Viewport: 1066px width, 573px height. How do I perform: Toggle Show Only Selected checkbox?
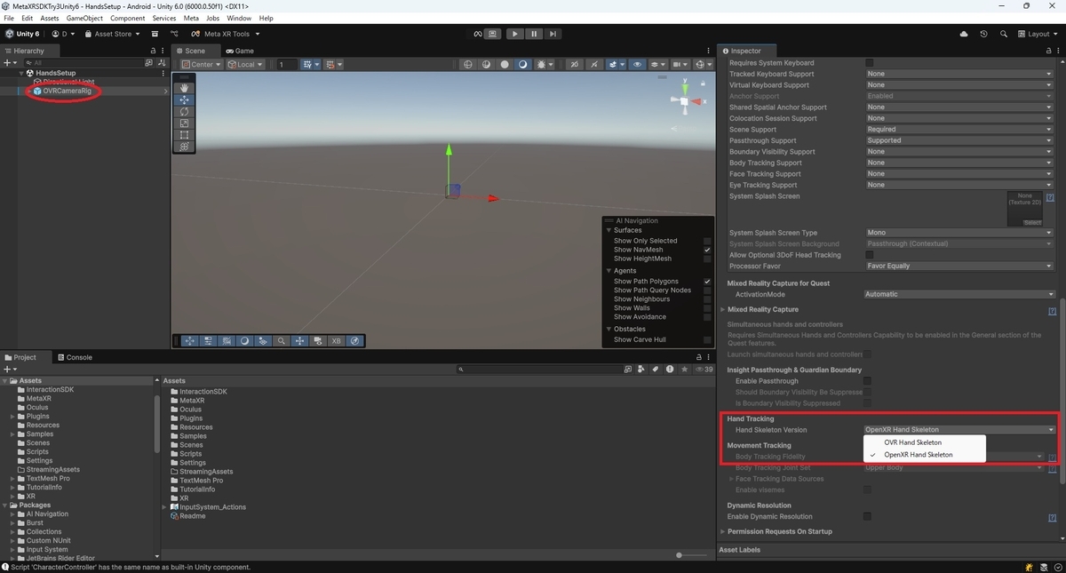[707, 241]
